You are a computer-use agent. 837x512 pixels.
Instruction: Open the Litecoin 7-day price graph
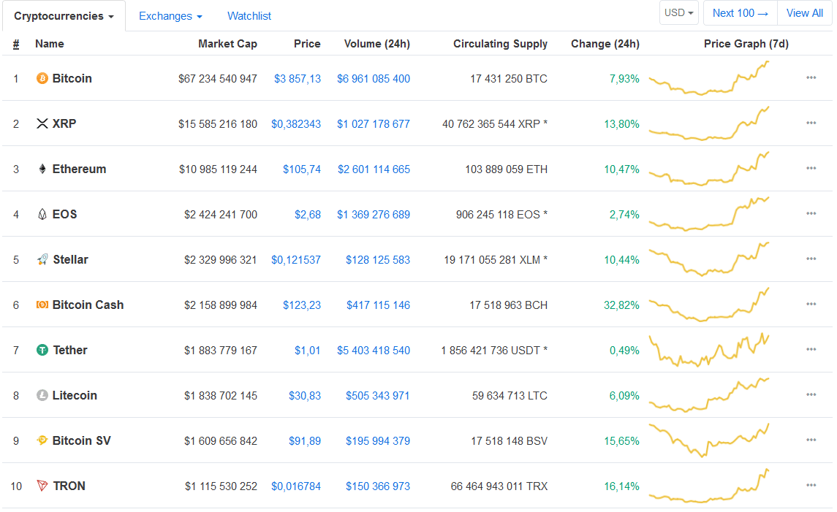(x=709, y=395)
